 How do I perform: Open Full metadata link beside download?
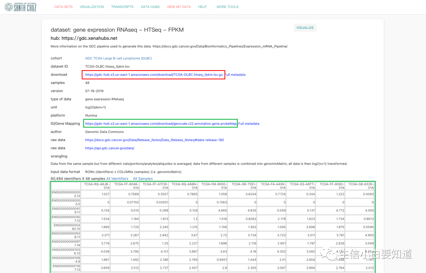[235, 74]
